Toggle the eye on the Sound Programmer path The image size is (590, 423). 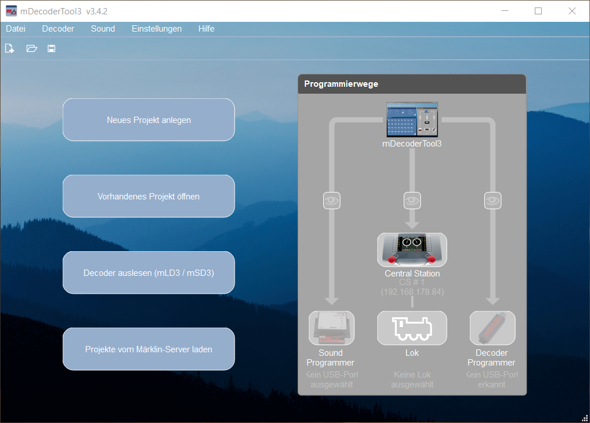[331, 201]
